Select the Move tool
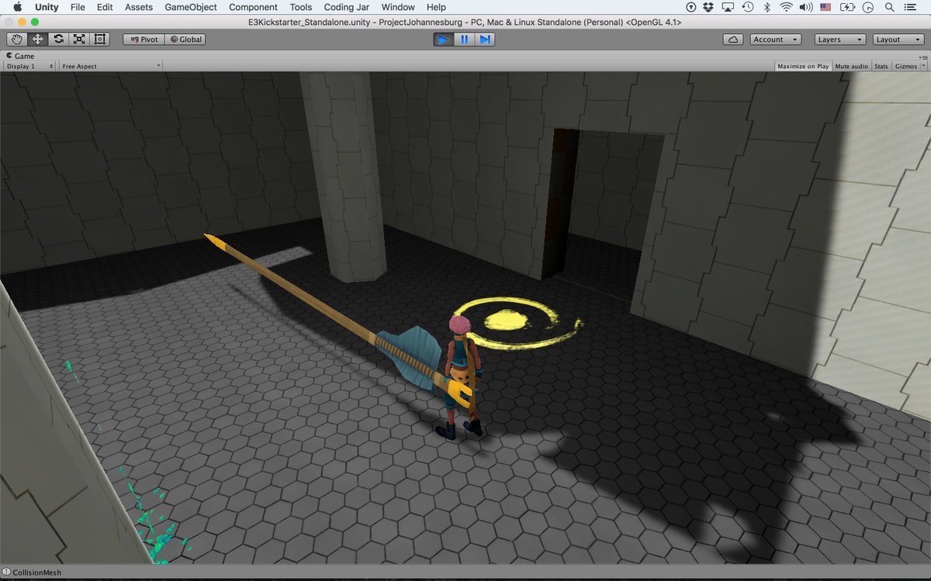The width and height of the screenshot is (931, 581). 37,39
